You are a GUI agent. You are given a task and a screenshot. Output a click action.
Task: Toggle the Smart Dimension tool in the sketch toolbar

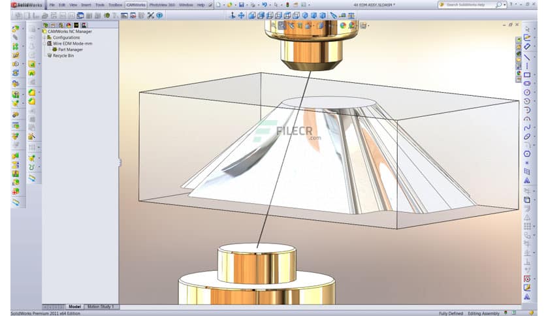(527, 46)
